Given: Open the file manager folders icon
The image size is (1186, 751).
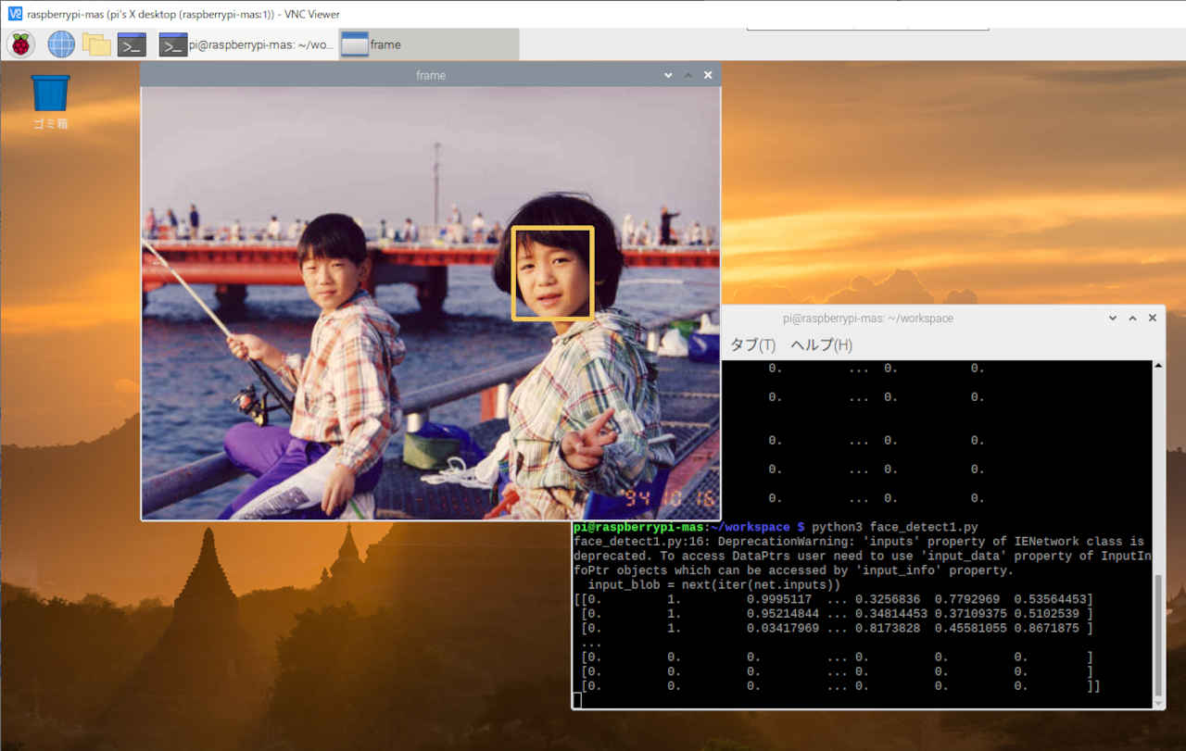Looking at the screenshot, I should click(96, 44).
